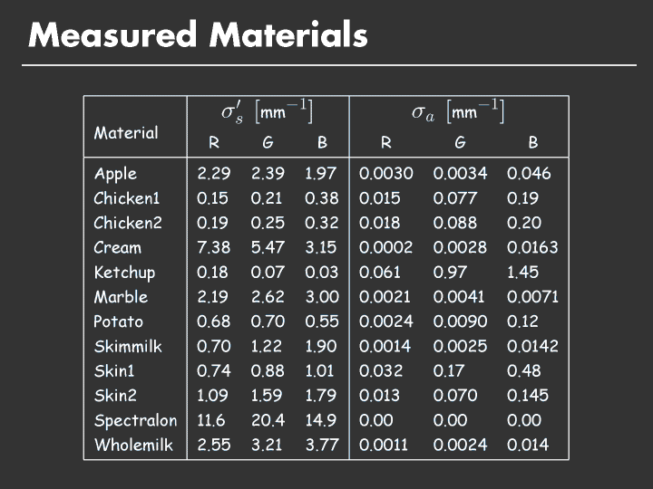Select the Ketchup row label
This screenshot has width=653, height=489.
124,273
